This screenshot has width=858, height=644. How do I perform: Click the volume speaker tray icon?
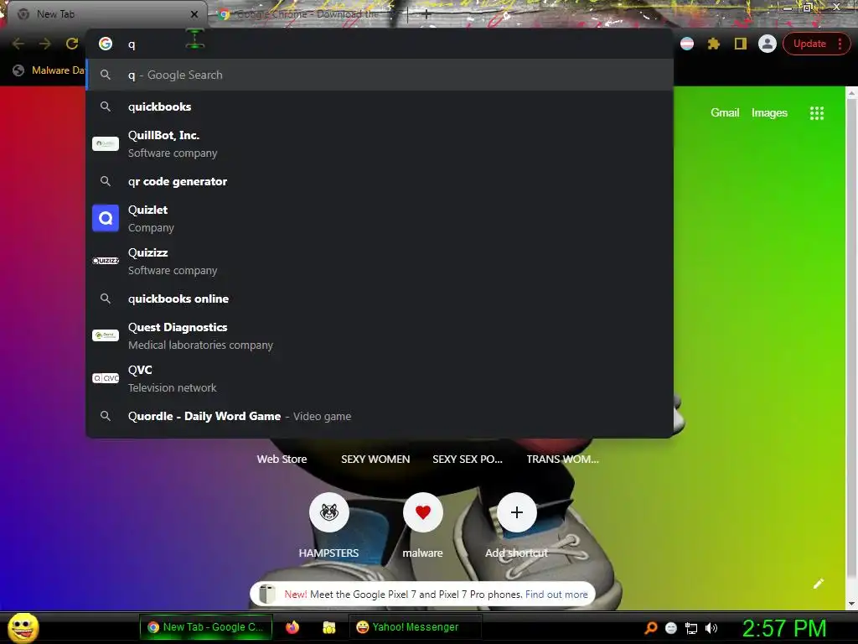point(711,628)
